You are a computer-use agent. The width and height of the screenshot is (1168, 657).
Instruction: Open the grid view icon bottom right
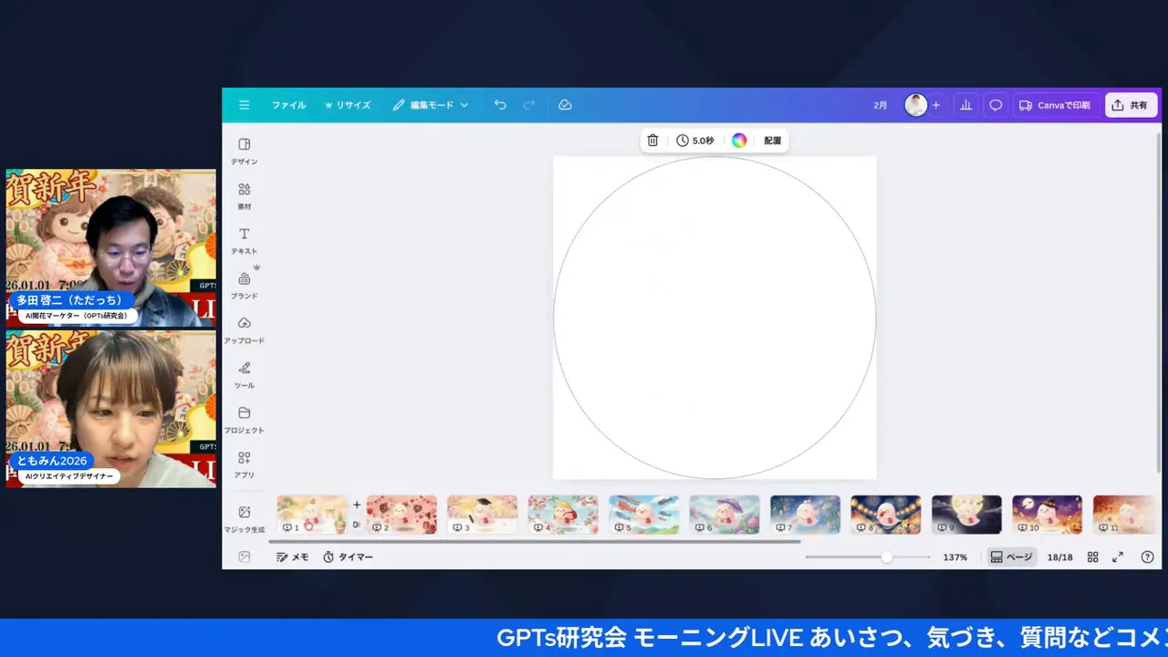(1092, 557)
